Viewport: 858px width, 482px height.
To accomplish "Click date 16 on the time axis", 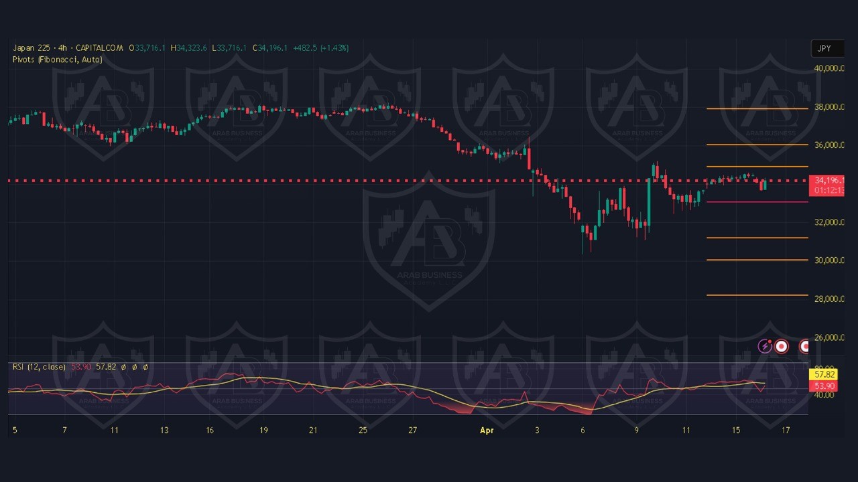I will tap(210, 430).
